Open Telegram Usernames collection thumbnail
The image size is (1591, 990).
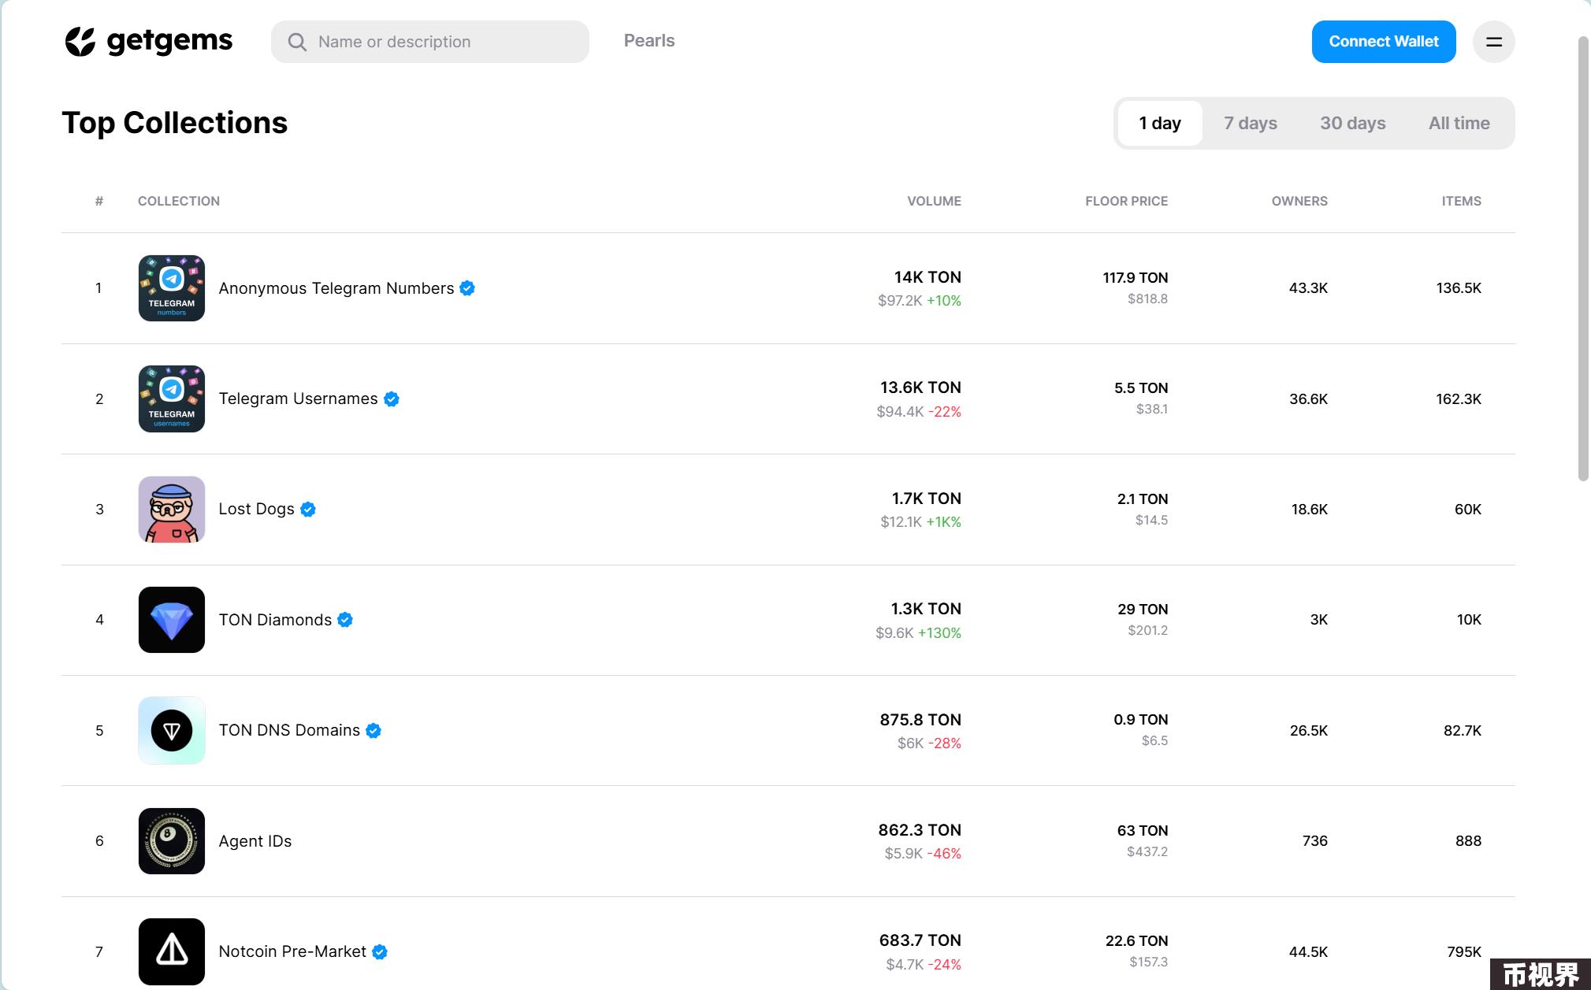[x=172, y=399]
